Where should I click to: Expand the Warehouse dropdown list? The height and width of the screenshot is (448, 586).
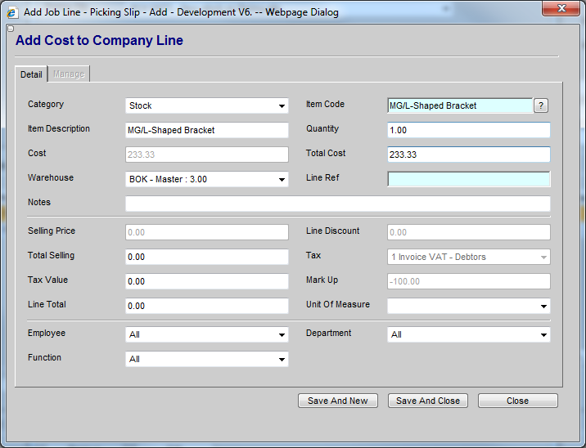pos(207,179)
